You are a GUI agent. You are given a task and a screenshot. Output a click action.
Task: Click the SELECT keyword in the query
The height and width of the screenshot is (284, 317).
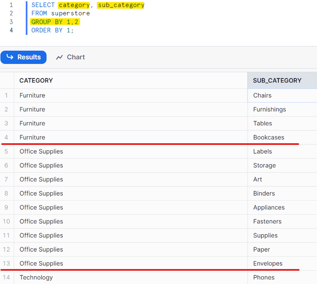pyautogui.click(x=43, y=5)
